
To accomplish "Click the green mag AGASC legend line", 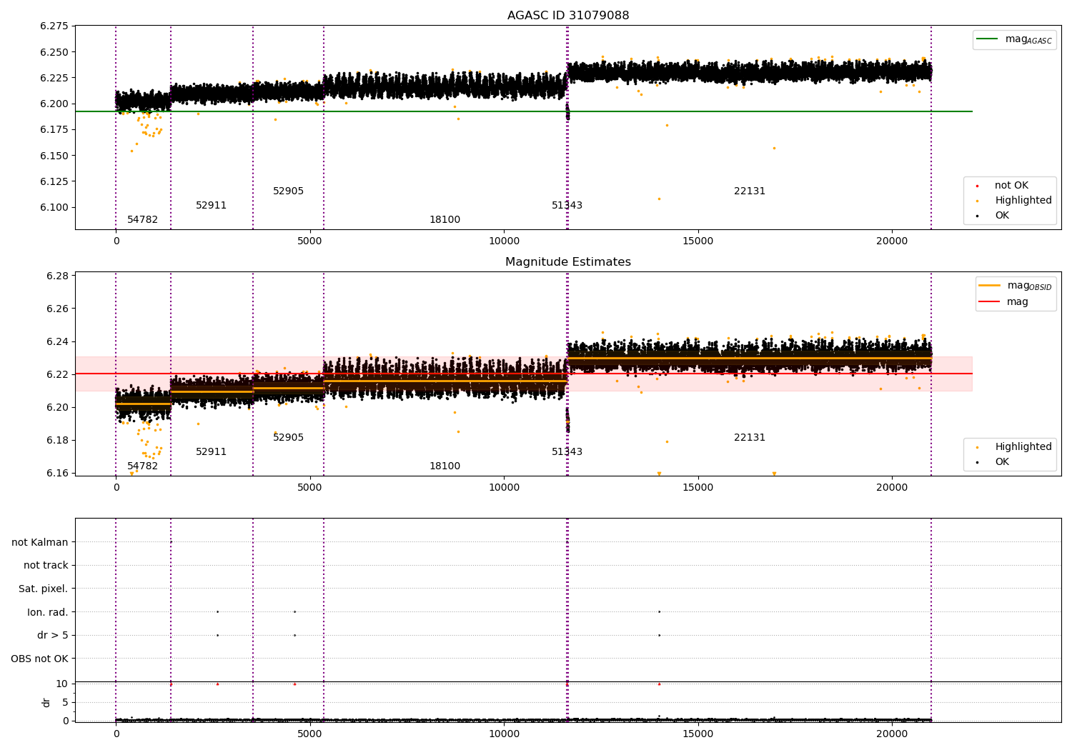I will [988, 39].
